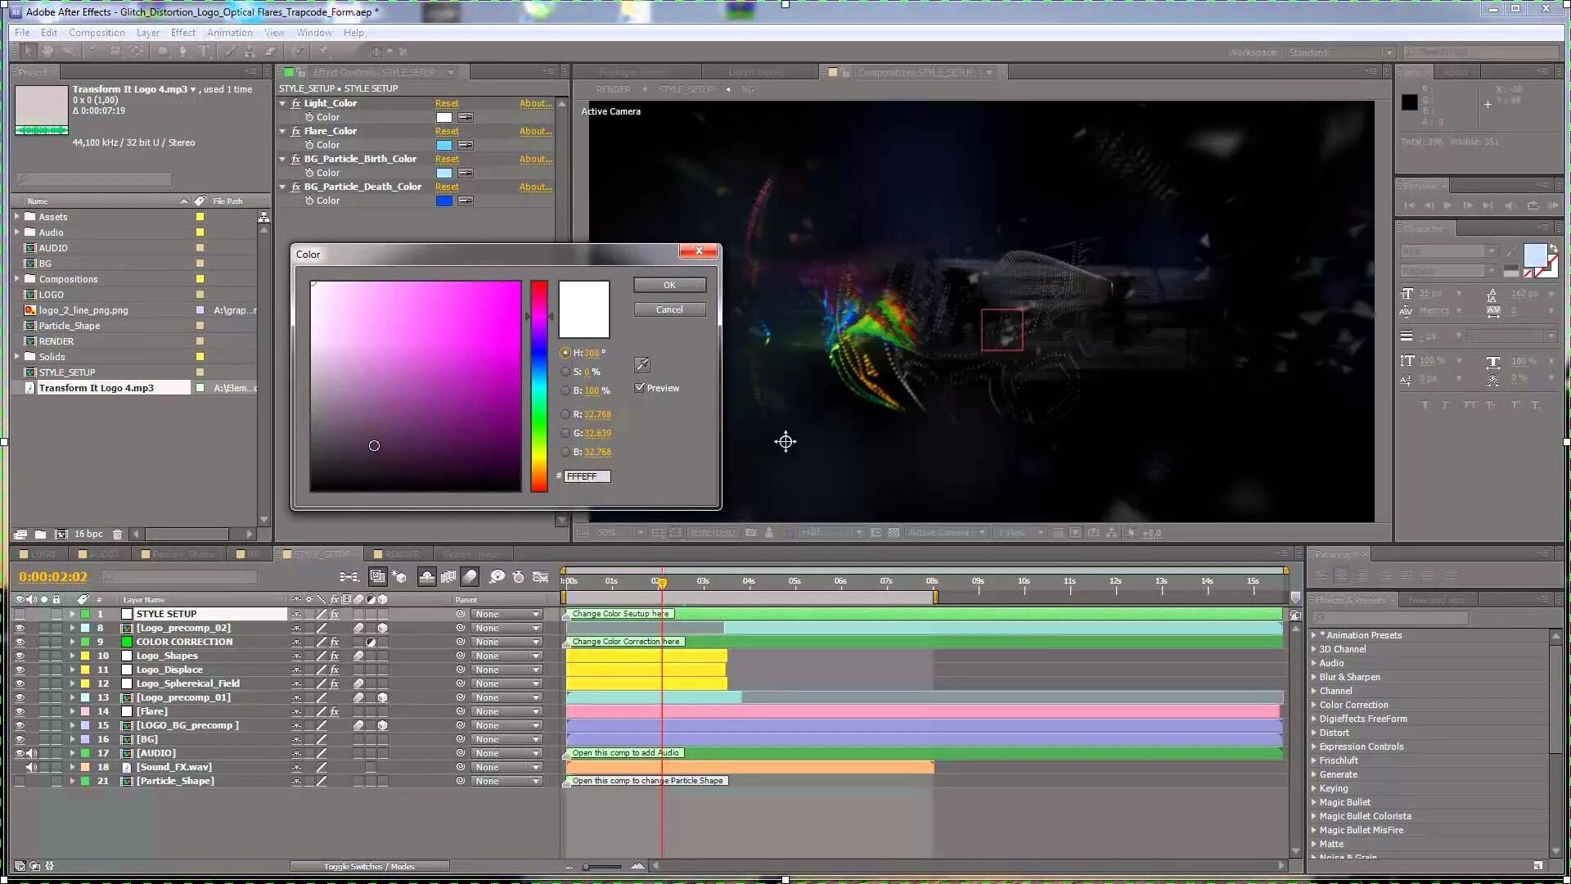Enable the Preview checkbox in the Color dialog
This screenshot has height=884, width=1571.
(x=641, y=388)
